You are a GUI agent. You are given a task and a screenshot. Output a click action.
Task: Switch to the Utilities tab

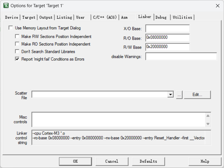(182, 17)
